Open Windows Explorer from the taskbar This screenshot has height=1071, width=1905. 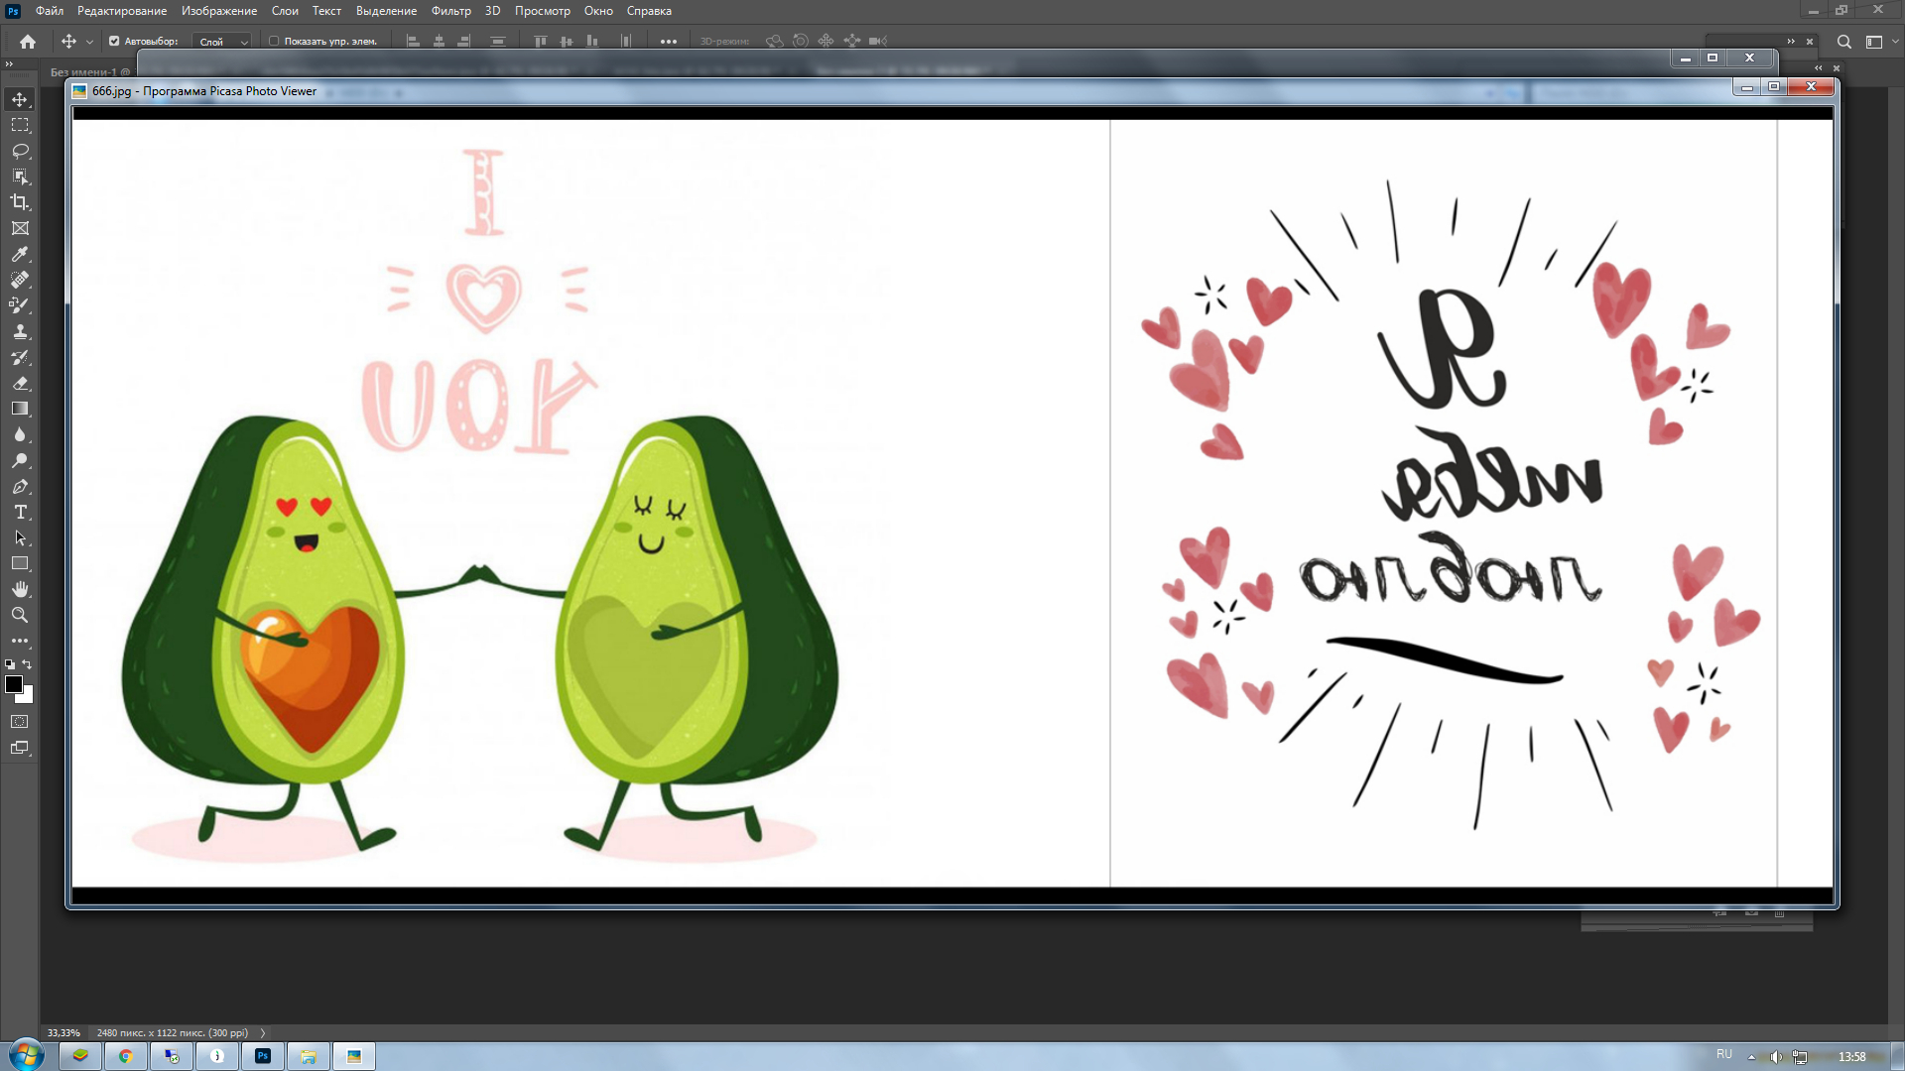(x=309, y=1056)
